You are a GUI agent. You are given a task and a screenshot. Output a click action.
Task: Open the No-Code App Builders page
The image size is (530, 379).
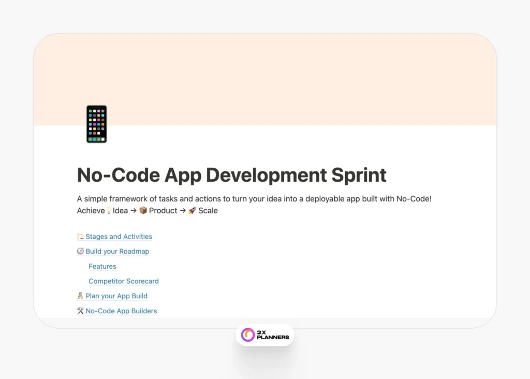point(121,311)
